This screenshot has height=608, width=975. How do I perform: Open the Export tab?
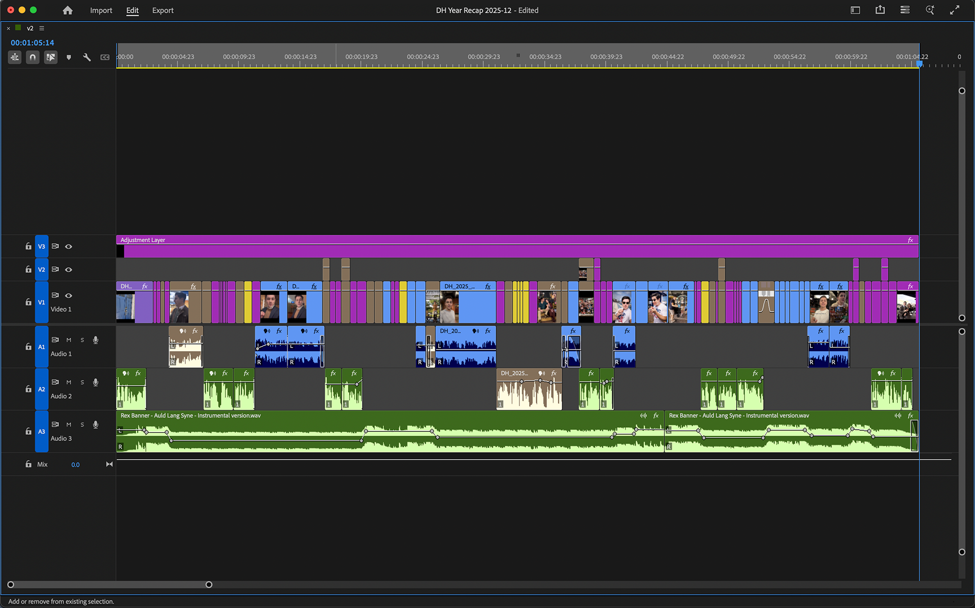click(162, 10)
